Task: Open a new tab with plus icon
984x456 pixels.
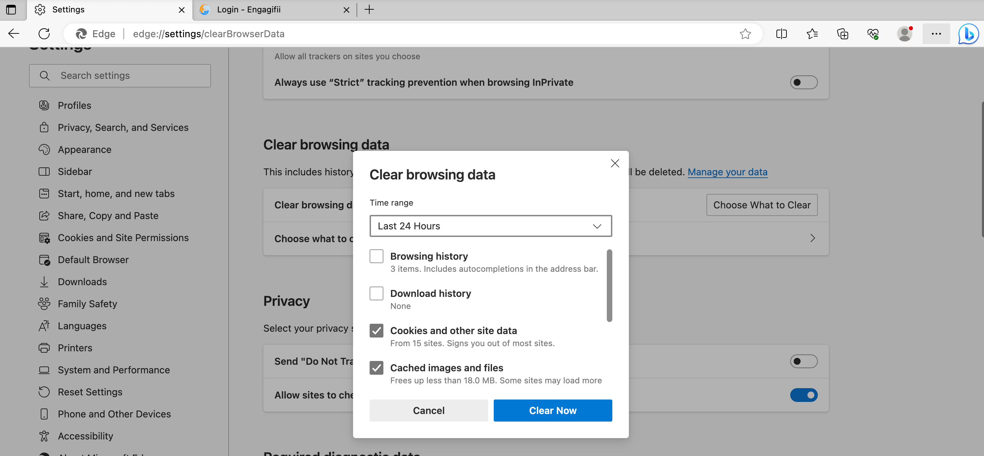Action: pyautogui.click(x=369, y=10)
